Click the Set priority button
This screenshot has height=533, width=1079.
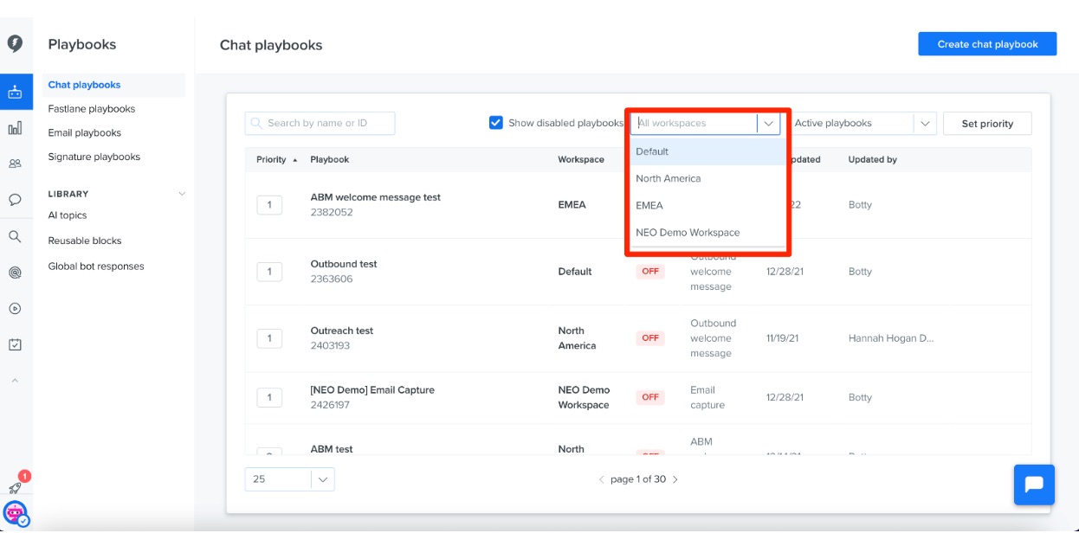(x=987, y=124)
